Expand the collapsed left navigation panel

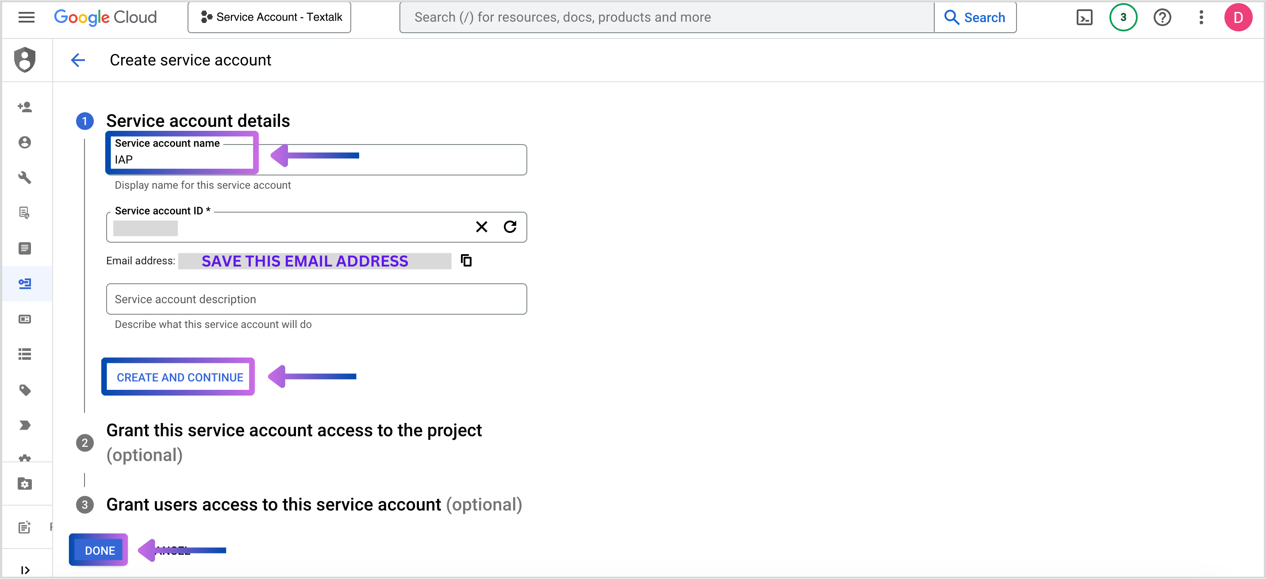(x=25, y=570)
